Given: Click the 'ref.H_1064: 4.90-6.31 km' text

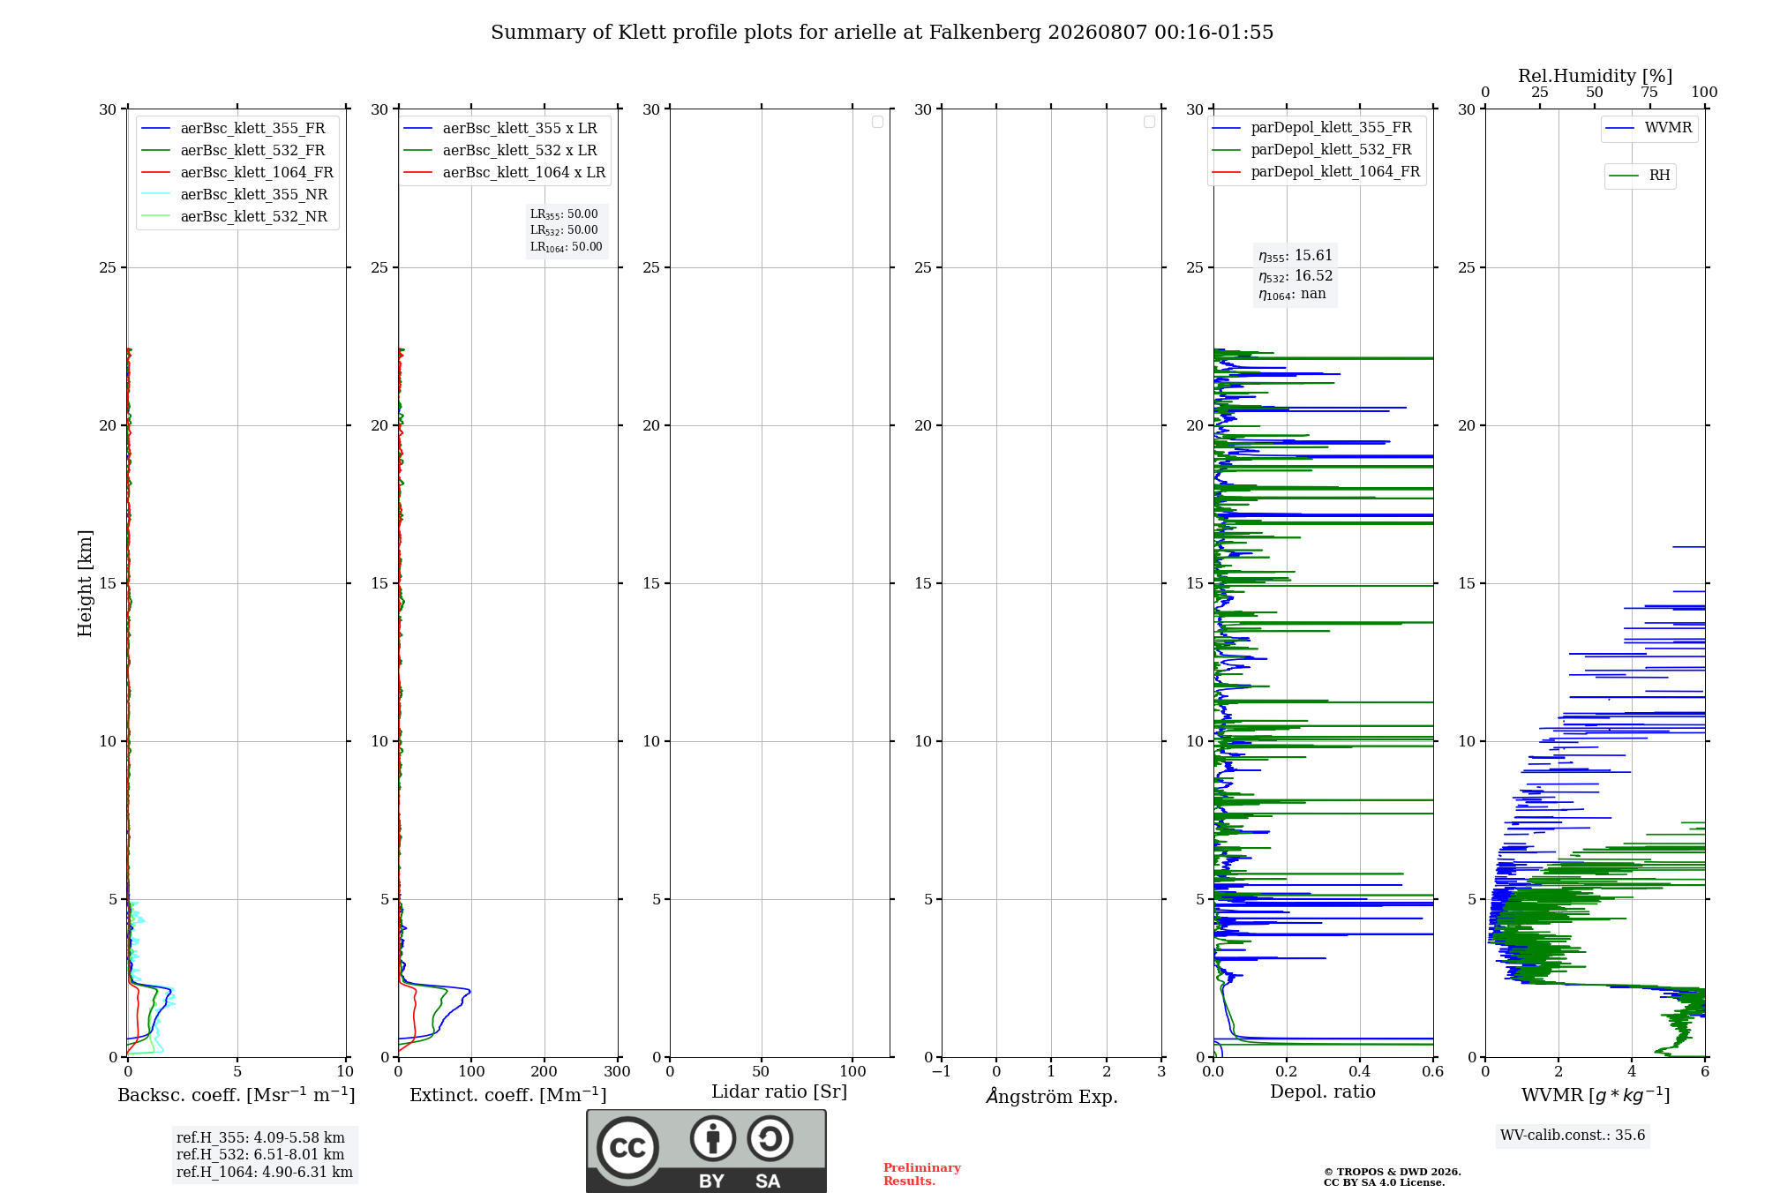Looking at the screenshot, I should [x=265, y=1173].
